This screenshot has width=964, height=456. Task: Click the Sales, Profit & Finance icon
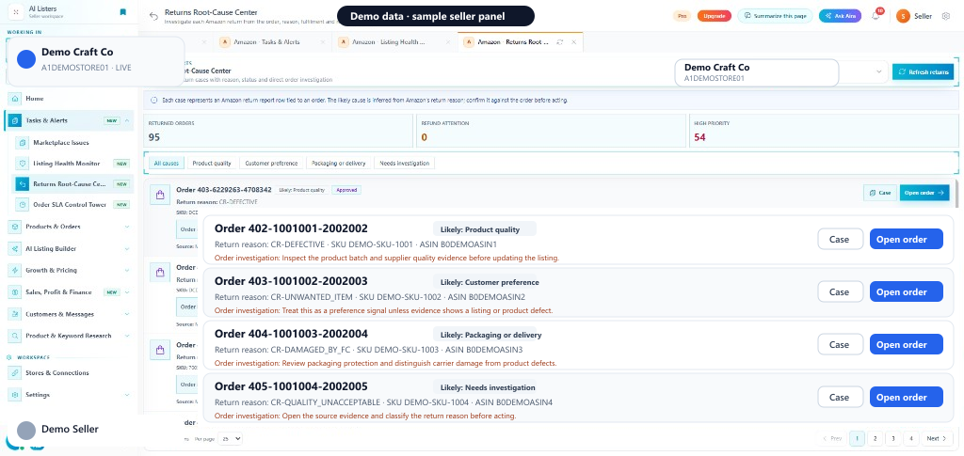click(15, 292)
